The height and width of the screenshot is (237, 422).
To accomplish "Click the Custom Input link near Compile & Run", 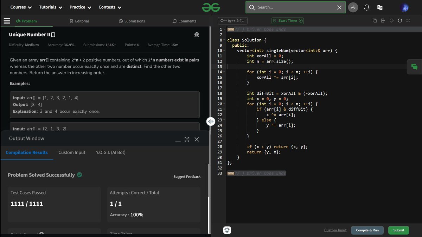I will (x=335, y=230).
